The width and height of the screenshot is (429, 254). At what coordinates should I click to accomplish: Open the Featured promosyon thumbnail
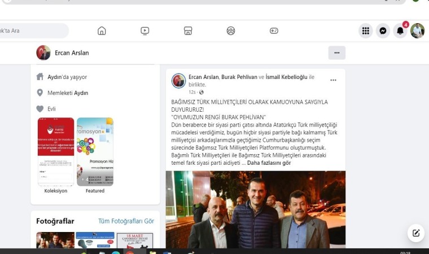(95, 152)
